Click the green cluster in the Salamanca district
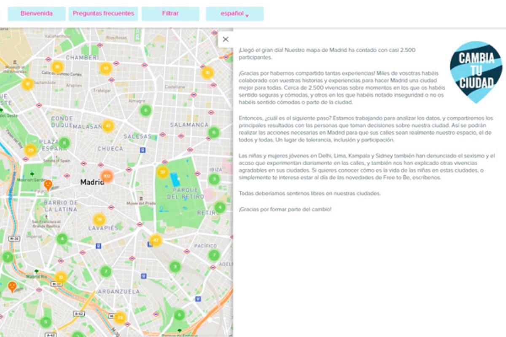The image size is (506, 337). click(214, 132)
